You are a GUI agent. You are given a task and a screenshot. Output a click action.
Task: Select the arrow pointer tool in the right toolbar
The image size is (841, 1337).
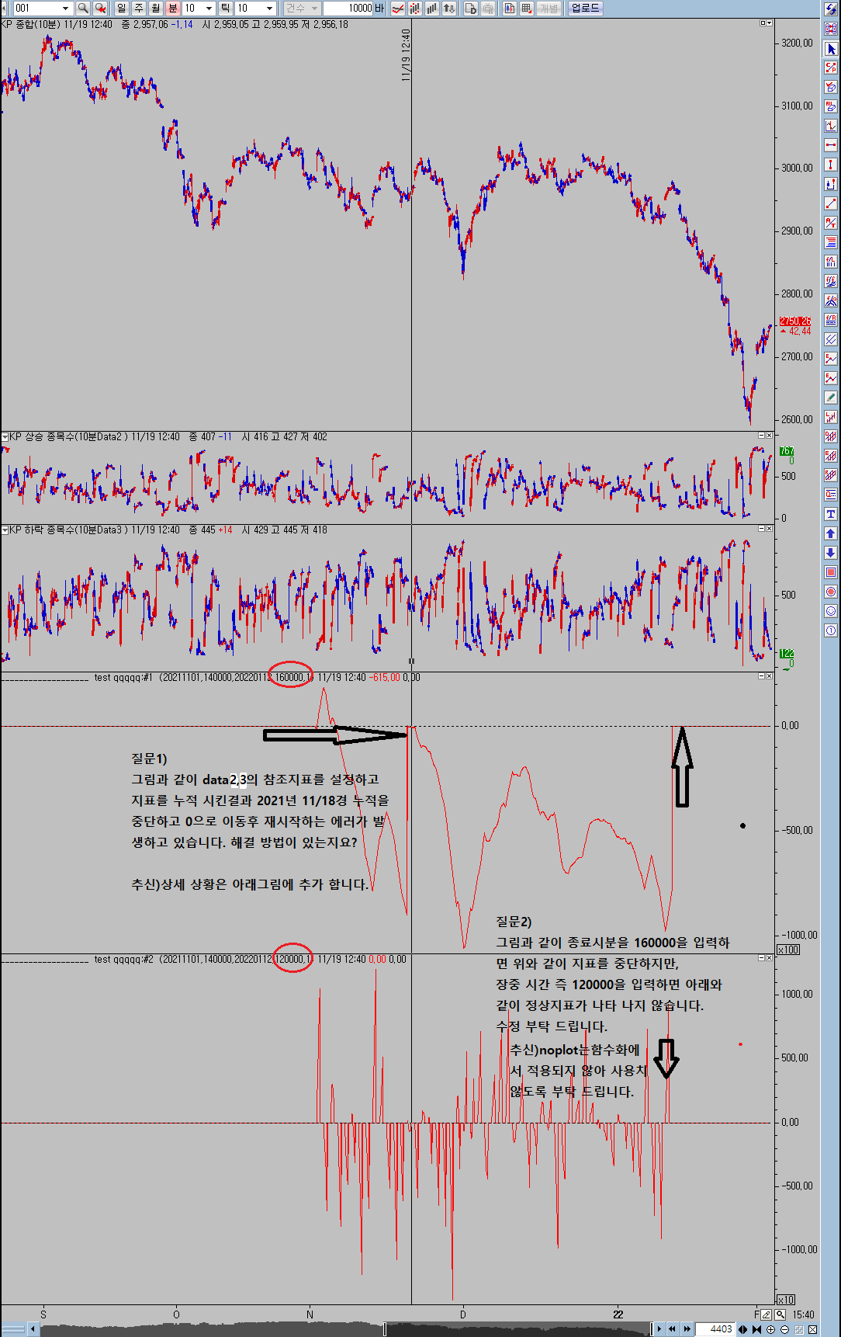coord(831,49)
